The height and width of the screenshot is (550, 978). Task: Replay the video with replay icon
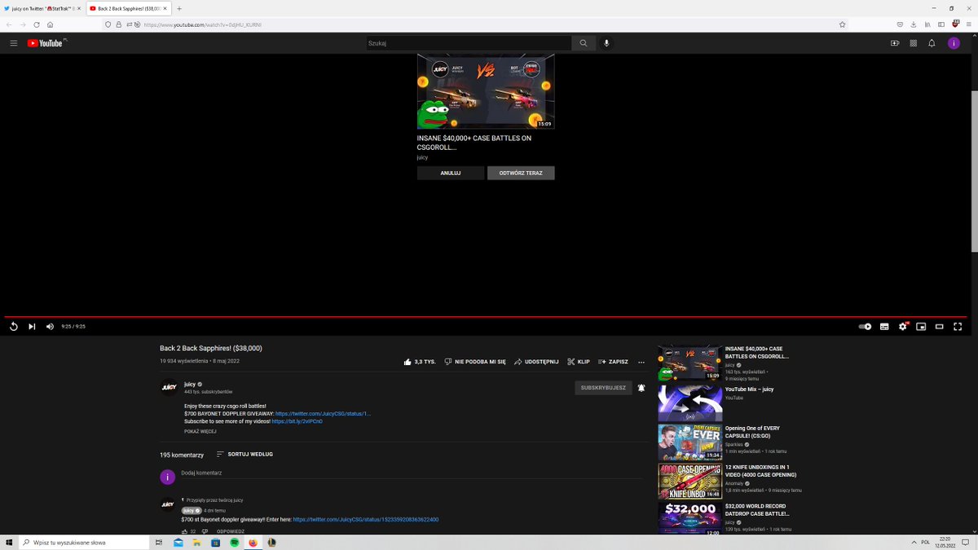[x=14, y=326]
